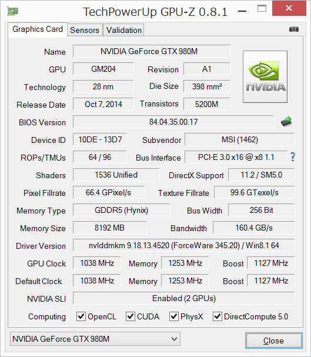The width and height of the screenshot is (311, 357).
Task: Toggle the CUDA checkbox
Action: point(131,316)
